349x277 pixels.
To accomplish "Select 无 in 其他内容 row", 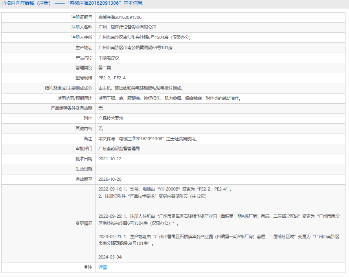I will [x=101, y=128].
